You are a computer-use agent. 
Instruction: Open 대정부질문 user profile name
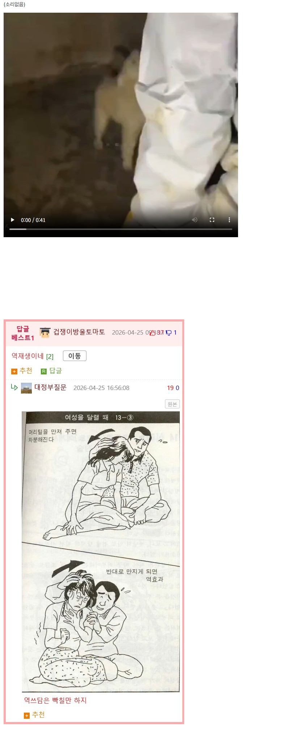[50, 387]
